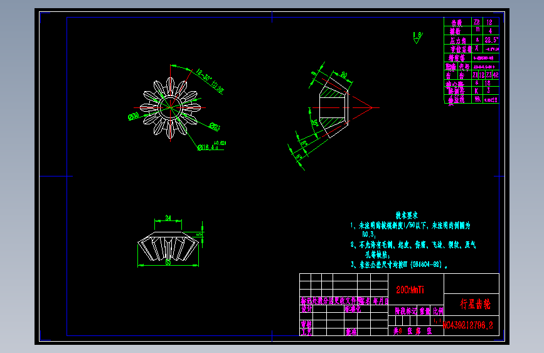Click the Z2 symbol in parameter table
This screenshot has width=544, height=353.
tap(477, 22)
